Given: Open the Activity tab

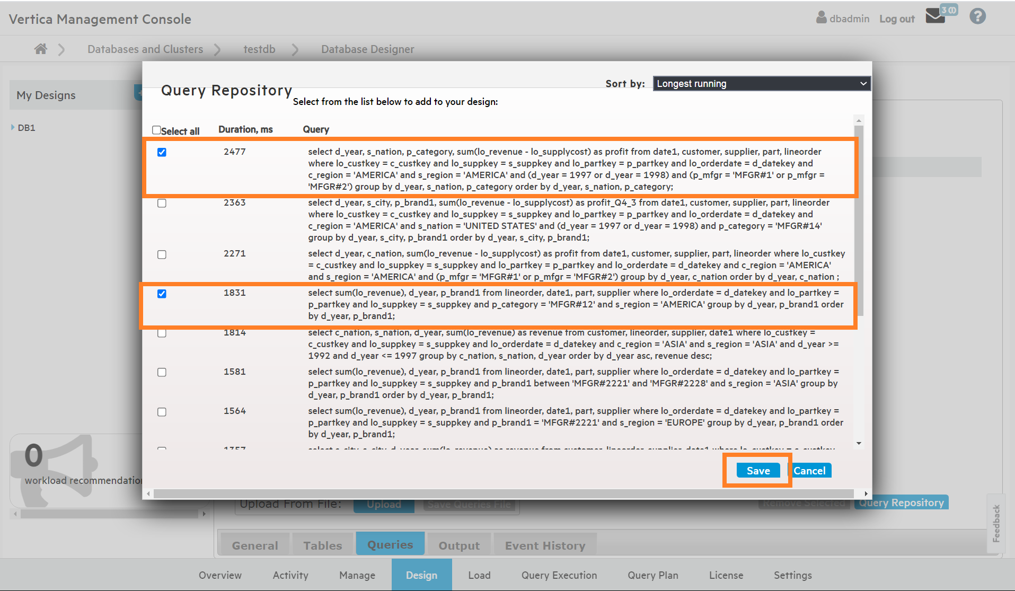Looking at the screenshot, I should click(290, 575).
